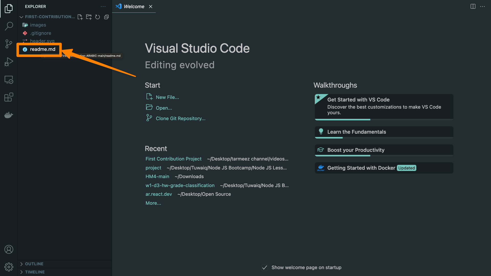Open First Contribution Project from Recent
The height and width of the screenshot is (276, 491).
tap(173, 159)
